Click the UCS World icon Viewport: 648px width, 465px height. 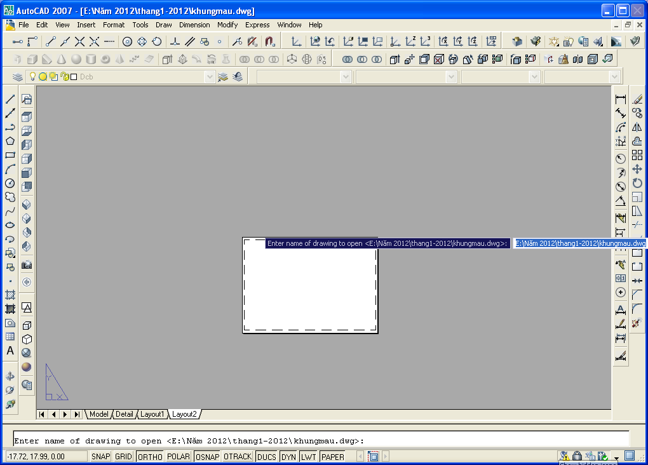click(x=315, y=41)
